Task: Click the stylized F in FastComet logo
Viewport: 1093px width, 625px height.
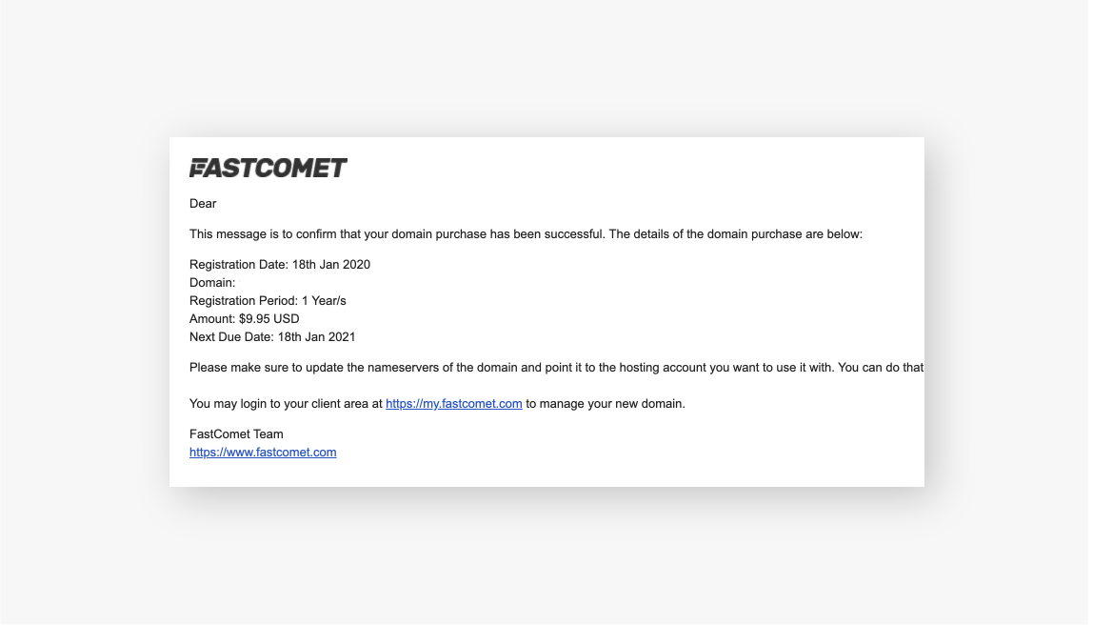Action: point(199,169)
